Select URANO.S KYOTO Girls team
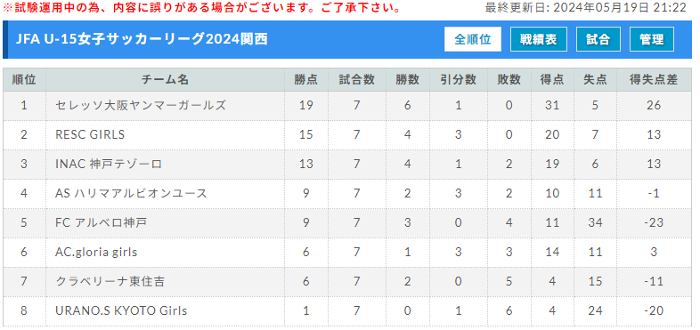Screen dimensions: 700x330 (x=121, y=310)
